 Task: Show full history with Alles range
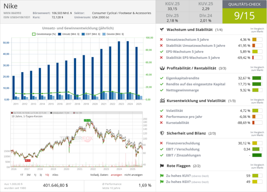click(x=55, y=175)
